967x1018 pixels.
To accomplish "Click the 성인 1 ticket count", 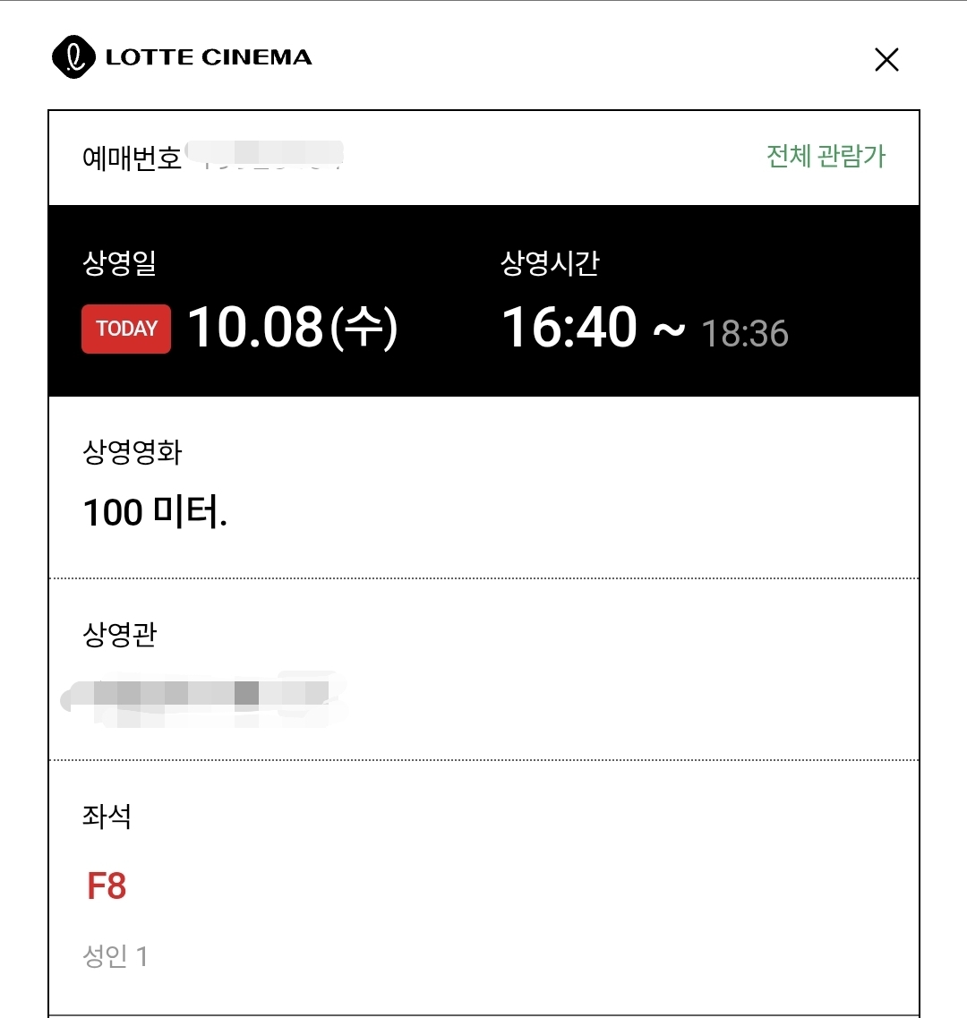I will (x=116, y=956).
